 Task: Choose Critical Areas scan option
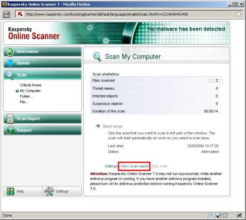30,85
